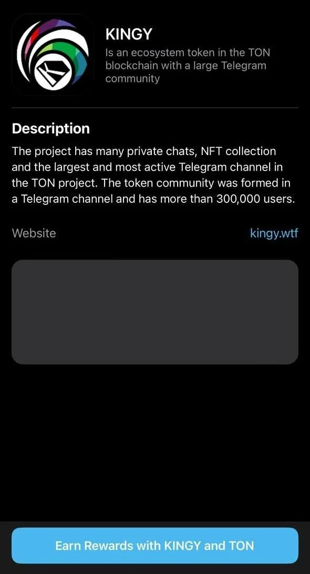Click the Description section heading

[50, 128]
